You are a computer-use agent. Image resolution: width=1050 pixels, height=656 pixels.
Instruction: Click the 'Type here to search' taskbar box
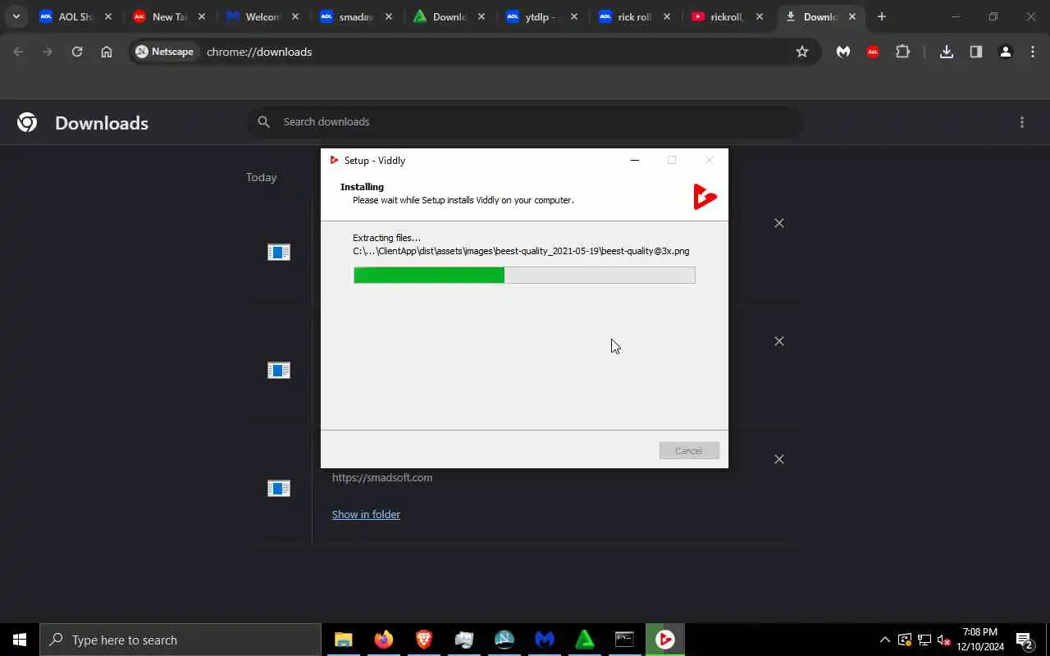(x=180, y=640)
